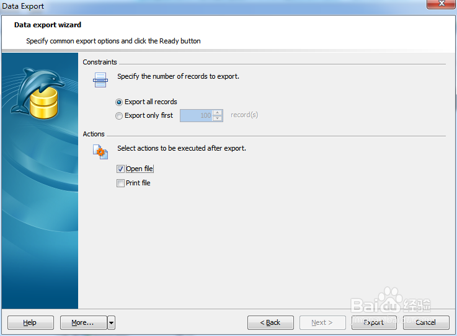This screenshot has height=336, width=457.
Task: Increase record count with up spinner arrow
Action: pos(218,112)
